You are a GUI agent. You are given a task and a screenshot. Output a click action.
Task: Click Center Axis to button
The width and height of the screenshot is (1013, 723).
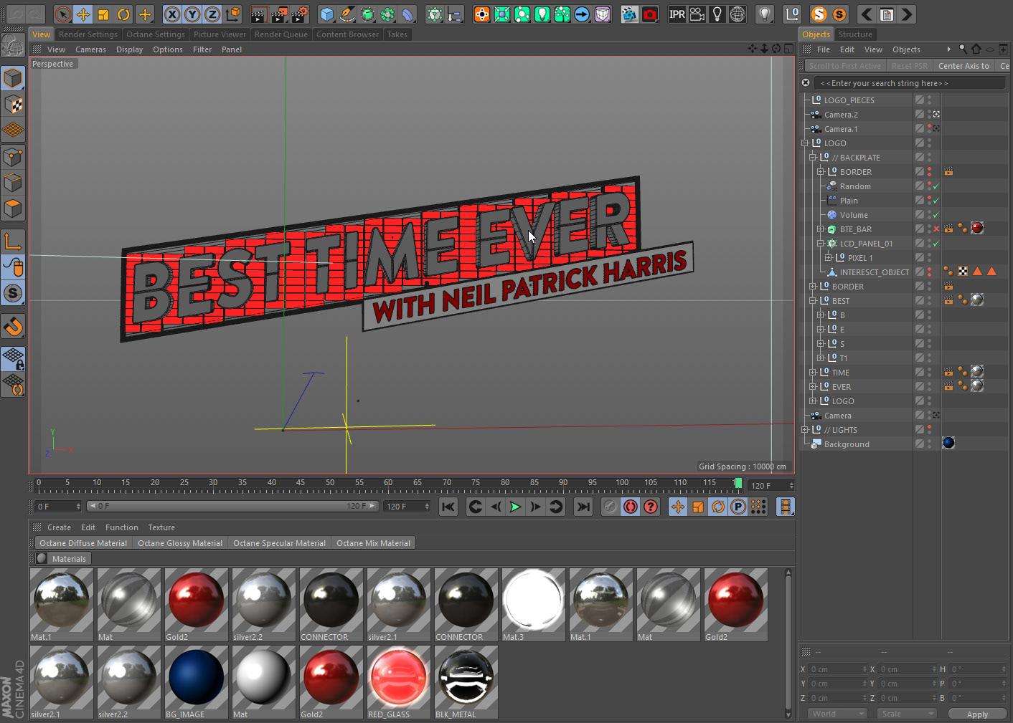point(963,66)
